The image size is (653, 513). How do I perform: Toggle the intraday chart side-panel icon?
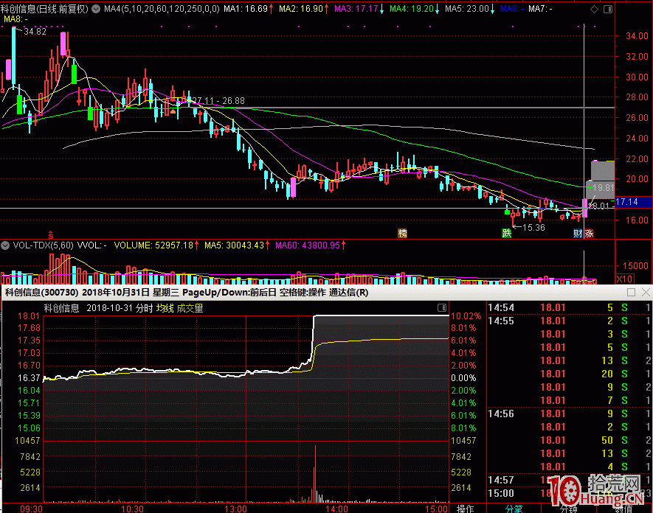pos(441,308)
